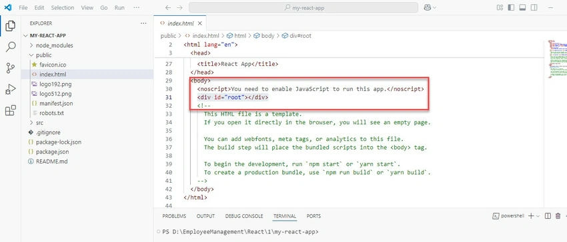
Task: Open the Go menu
Action: (104, 7)
